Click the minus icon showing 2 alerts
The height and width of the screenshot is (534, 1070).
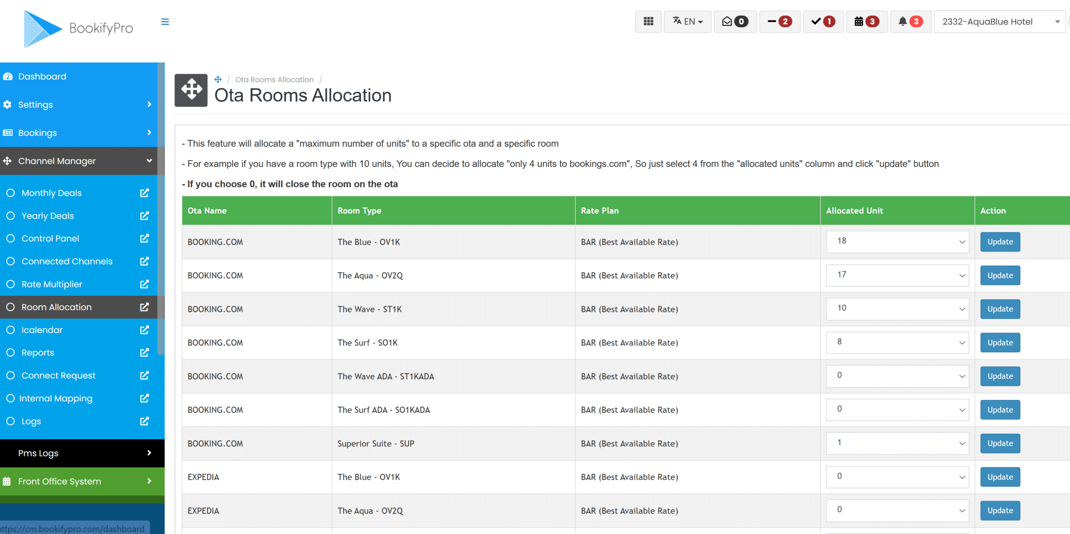779,21
